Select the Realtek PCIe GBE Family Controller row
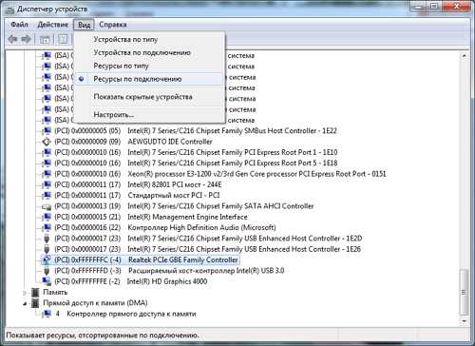Image resolution: width=475 pixels, height=346 pixels. [x=141, y=260]
